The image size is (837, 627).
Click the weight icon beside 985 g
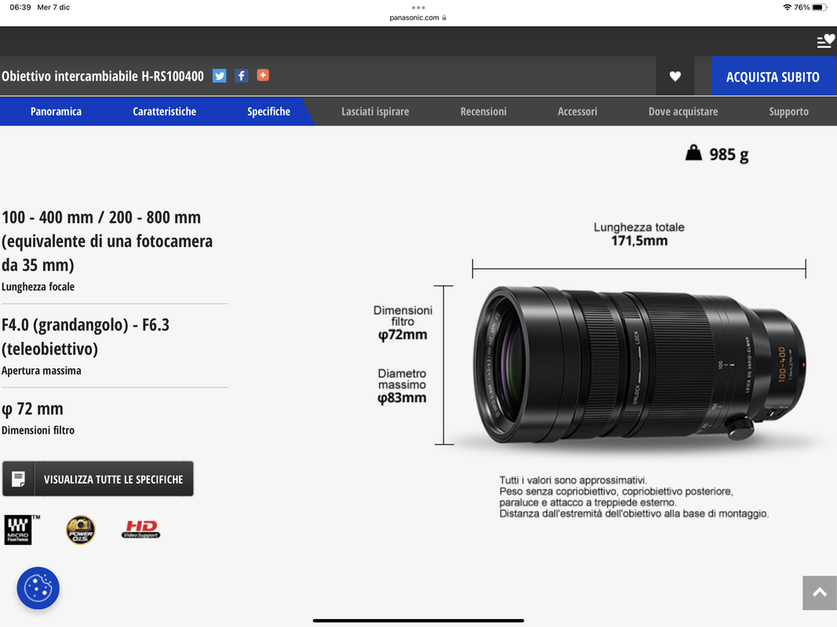[693, 153]
